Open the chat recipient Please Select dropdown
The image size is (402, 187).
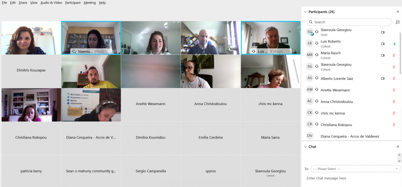coord(355,169)
